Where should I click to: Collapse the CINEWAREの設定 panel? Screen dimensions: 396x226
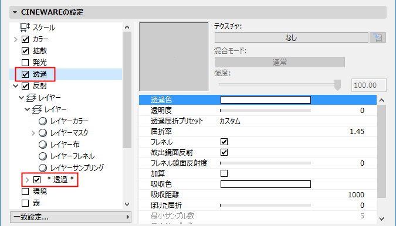point(15,12)
